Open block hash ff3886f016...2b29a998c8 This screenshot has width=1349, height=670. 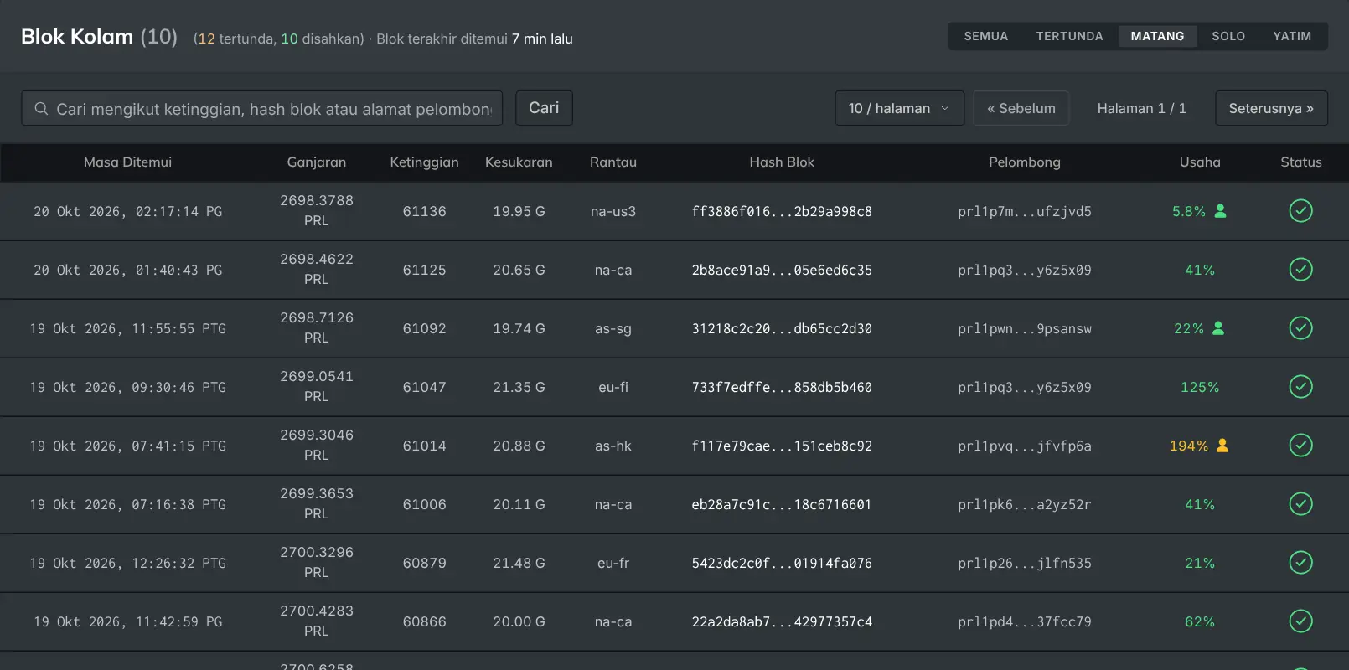[782, 211]
